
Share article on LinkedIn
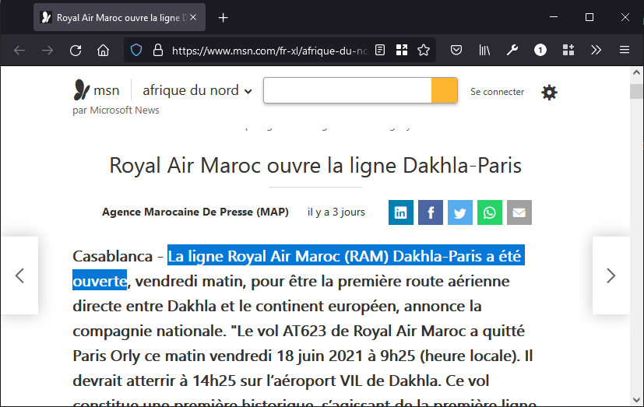[x=401, y=212]
